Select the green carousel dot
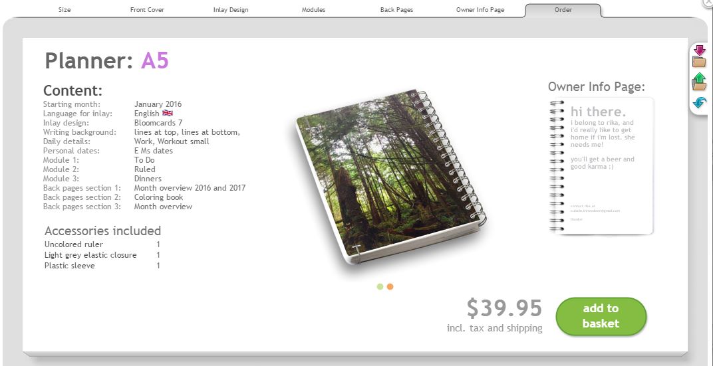 click(380, 286)
